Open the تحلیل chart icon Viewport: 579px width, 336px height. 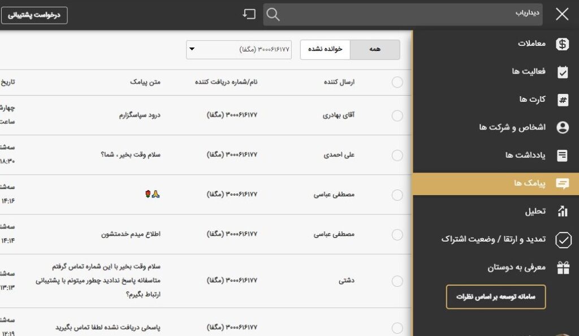[563, 211]
